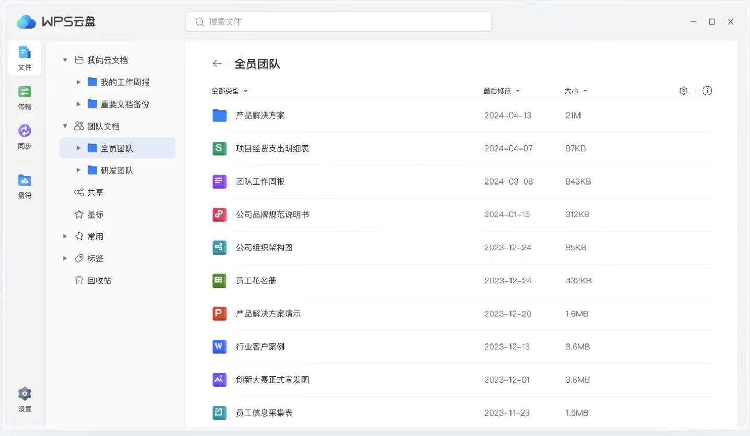The image size is (750, 436).
Task: Collapse the 我的云文档 tree node
Action: coord(65,60)
